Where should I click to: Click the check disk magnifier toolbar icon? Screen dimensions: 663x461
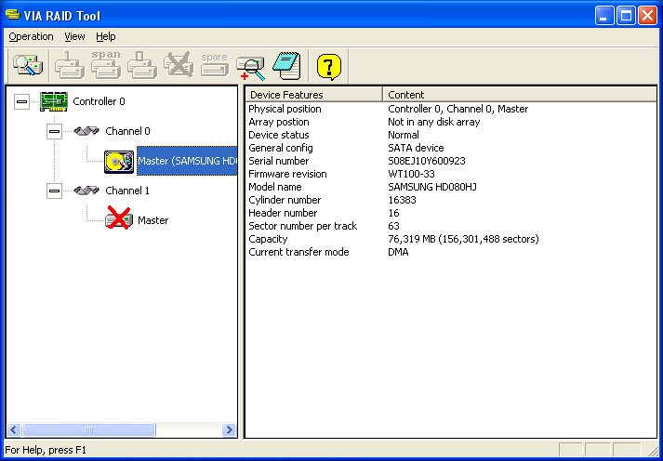tap(251, 68)
